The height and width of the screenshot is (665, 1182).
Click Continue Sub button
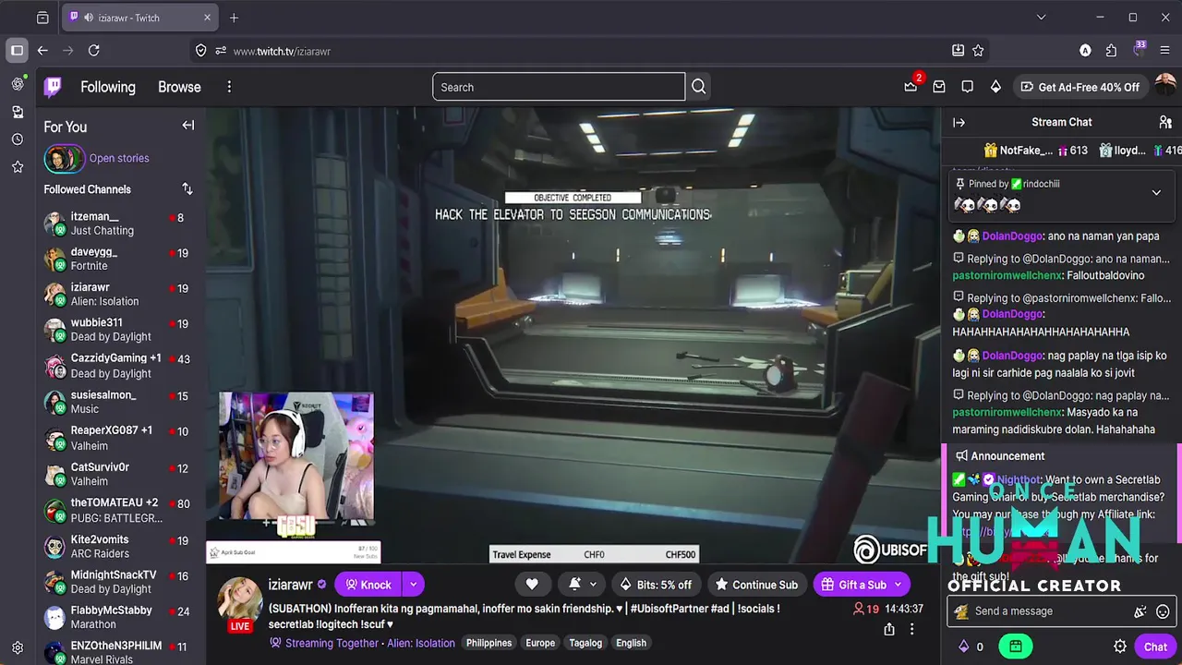[755, 585]
